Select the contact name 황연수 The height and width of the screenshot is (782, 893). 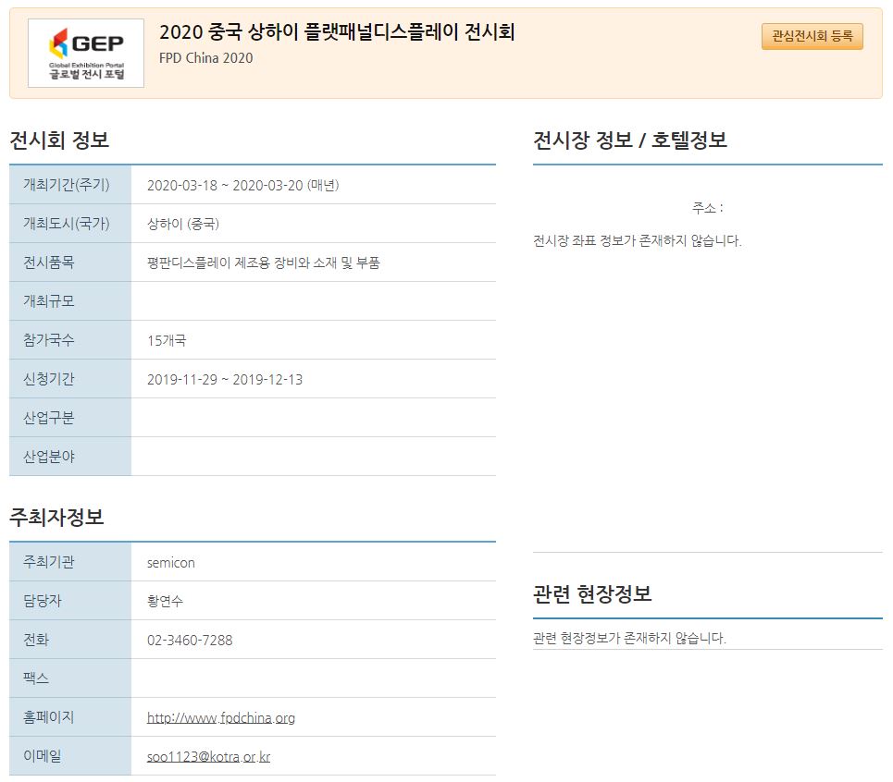pyautogui.click(x=165, y=601)
